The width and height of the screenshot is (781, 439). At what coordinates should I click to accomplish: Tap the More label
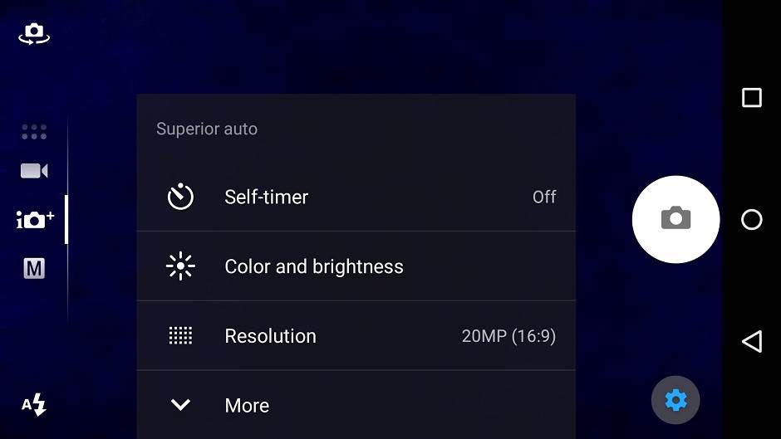pyautogui.click(x=247, y=406)
